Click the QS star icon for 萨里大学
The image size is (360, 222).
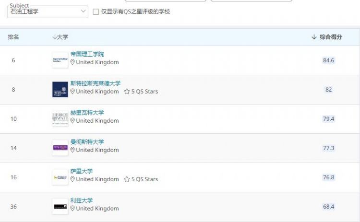pos(127,179)
